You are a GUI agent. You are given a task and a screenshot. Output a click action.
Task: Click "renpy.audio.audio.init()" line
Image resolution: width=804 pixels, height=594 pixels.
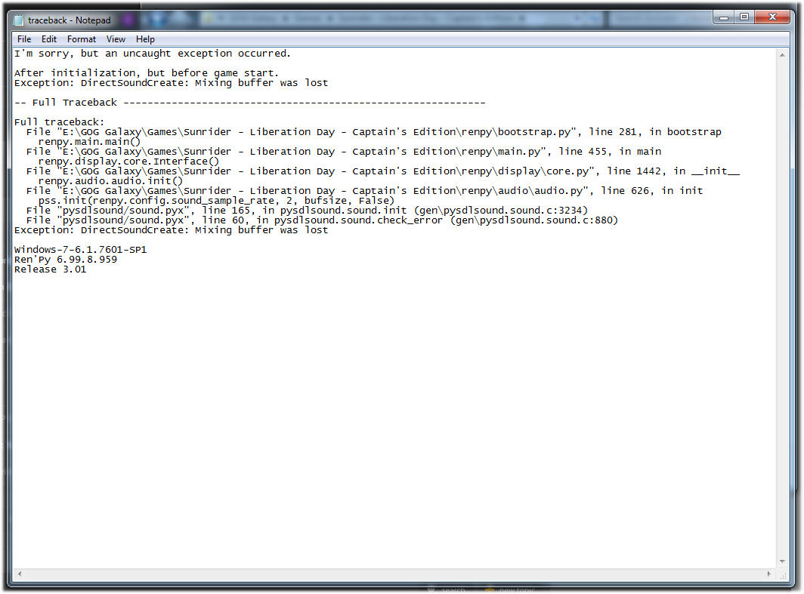point(110,180)
